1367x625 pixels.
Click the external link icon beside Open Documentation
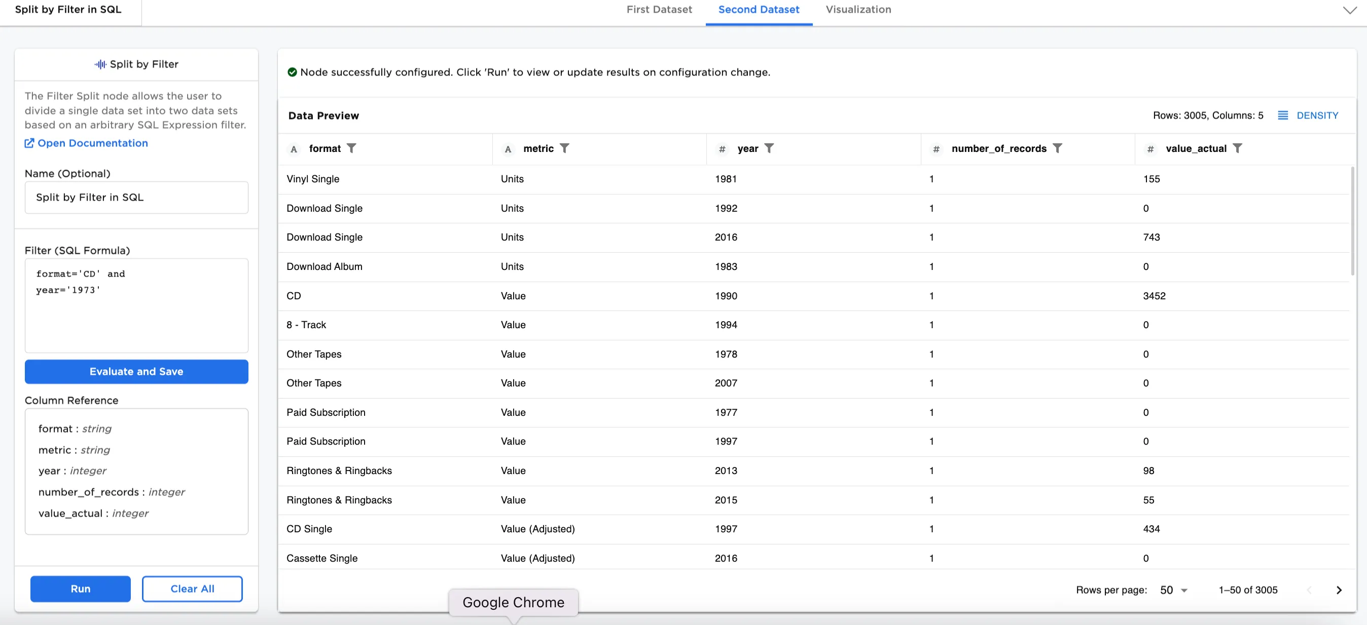tap(30, 143)
